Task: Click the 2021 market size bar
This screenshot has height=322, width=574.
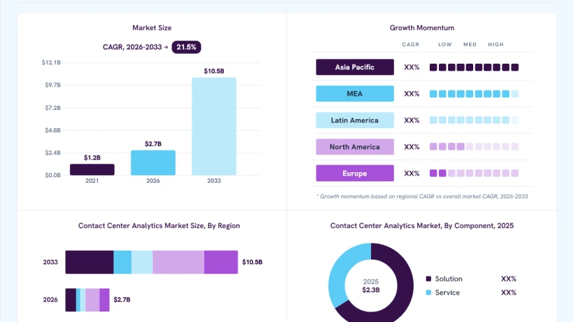Action: point(92,169)
